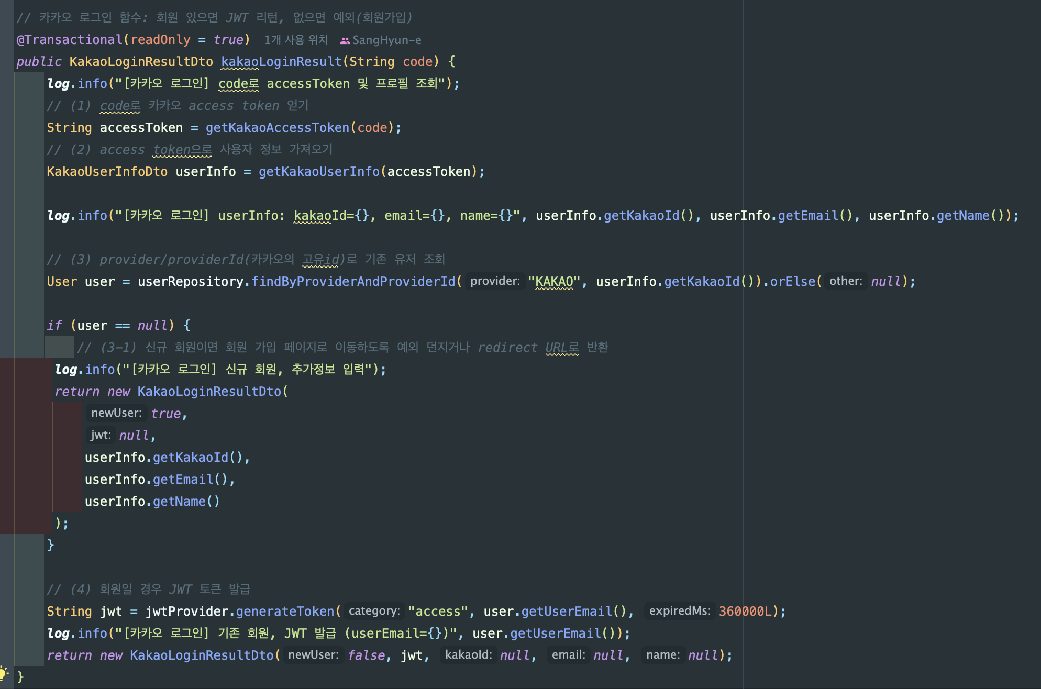The width and height of the screenshot is (1041, 689).
Task: Click the 'readOnly' annotation attribute
Action: click(x=160, y=40)
